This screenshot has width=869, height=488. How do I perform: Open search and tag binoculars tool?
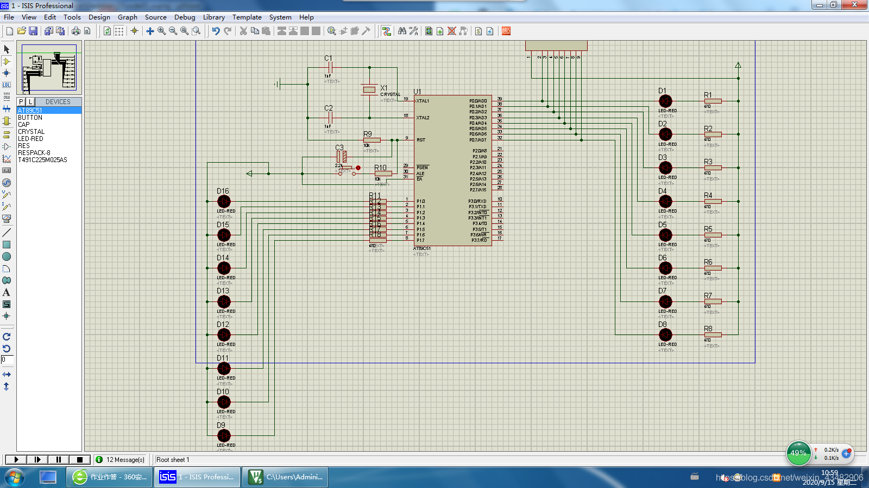pyautogui.click(x=402, y=31)
